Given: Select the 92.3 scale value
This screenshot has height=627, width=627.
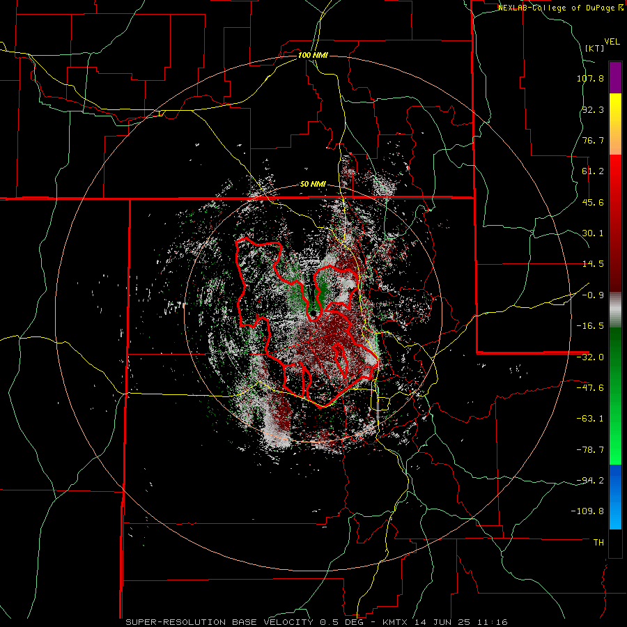Looking at the screenshot, I should click(x=593, y=109).
